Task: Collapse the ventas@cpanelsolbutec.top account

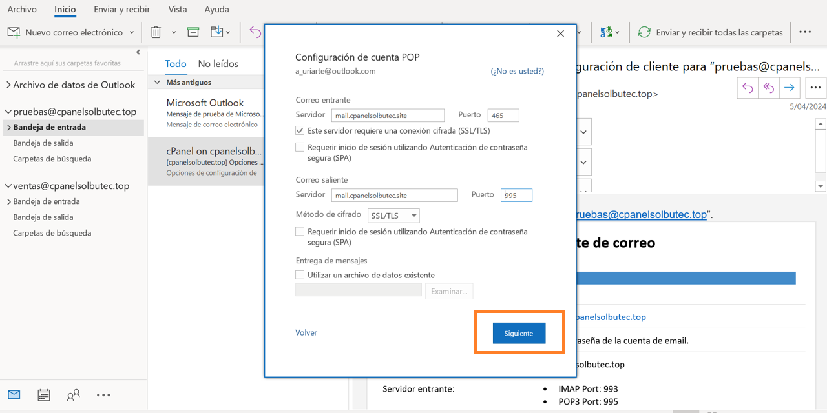Action: click(x=8, y=186)
